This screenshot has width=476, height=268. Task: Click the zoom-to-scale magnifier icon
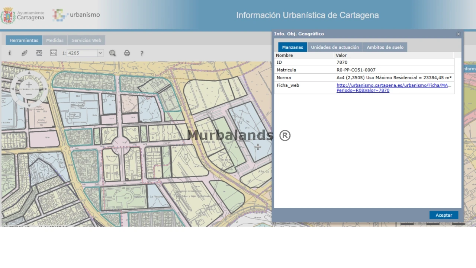click(112, 53)
